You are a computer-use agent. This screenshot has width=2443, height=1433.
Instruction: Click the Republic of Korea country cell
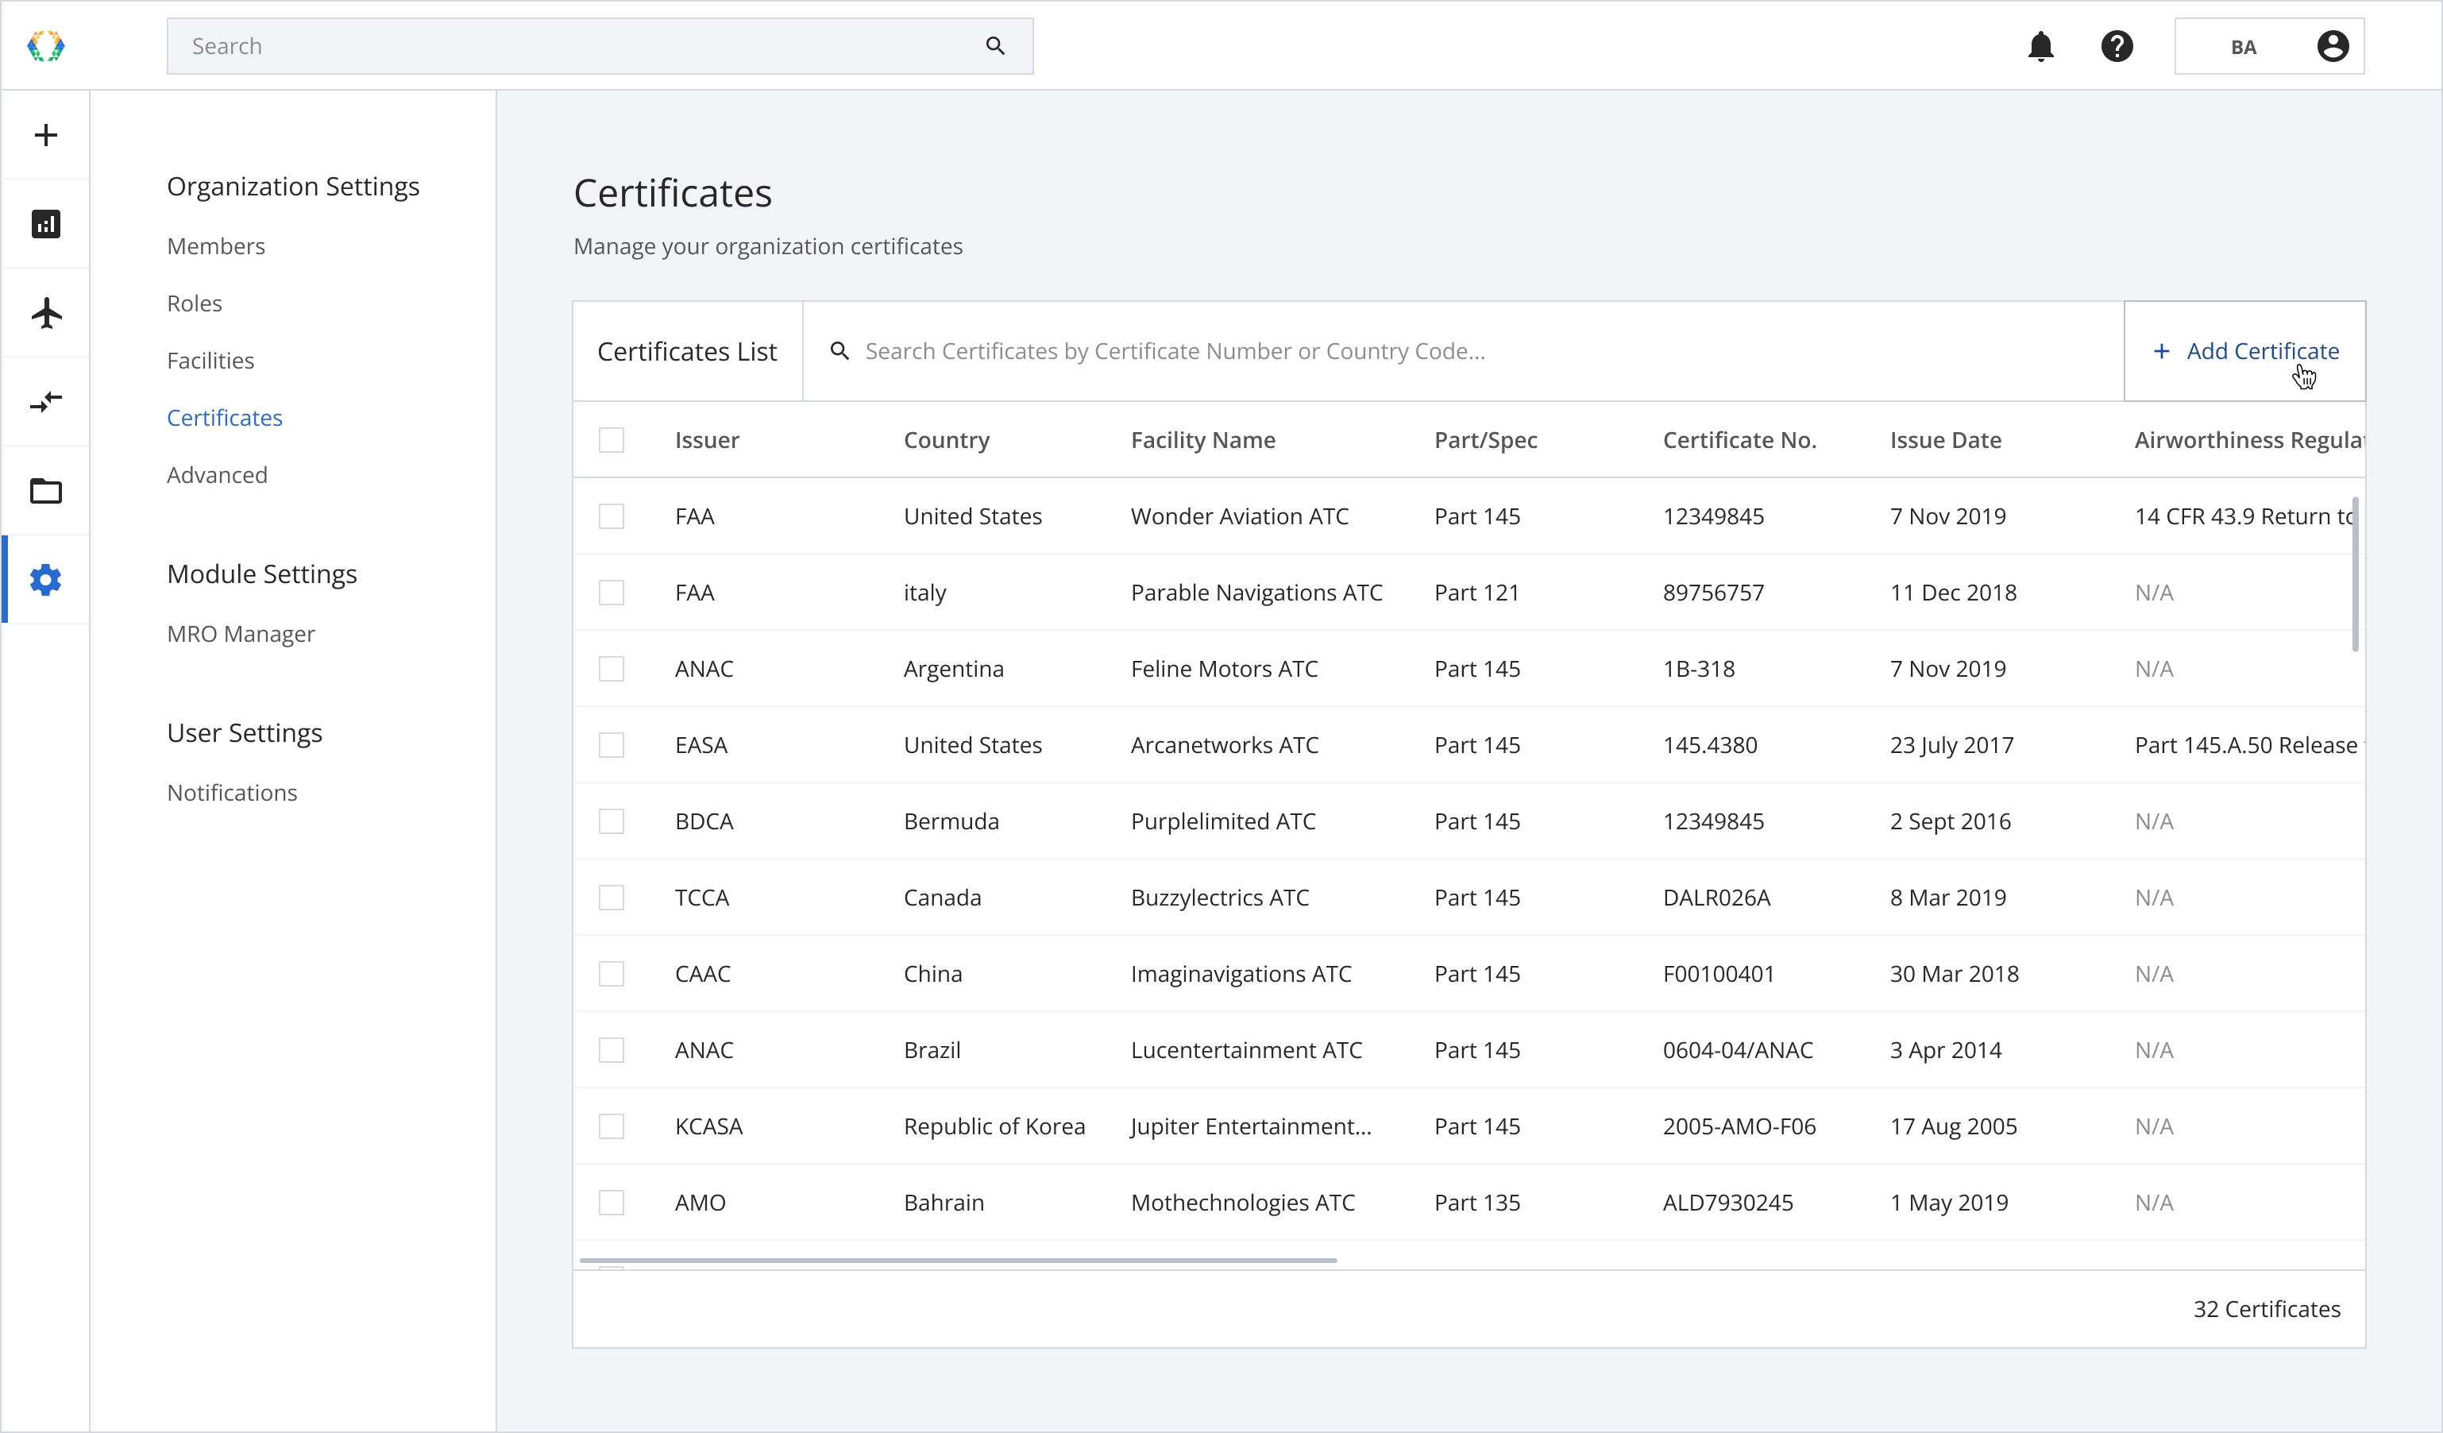994,1126
